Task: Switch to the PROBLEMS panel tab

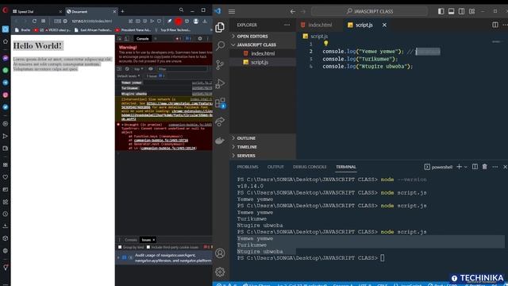Action: tap(248, 167)
